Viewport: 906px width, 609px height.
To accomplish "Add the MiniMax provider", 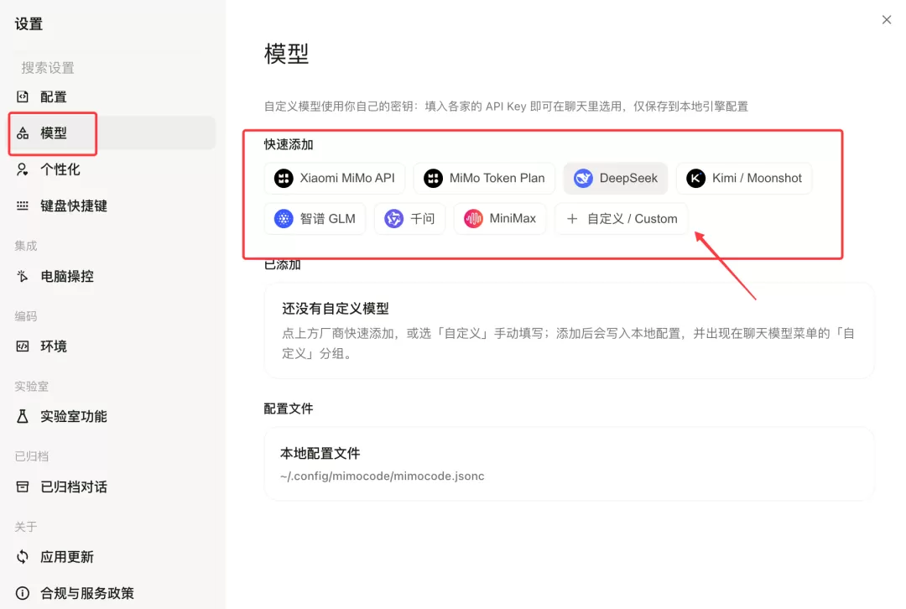I will 500,218.
